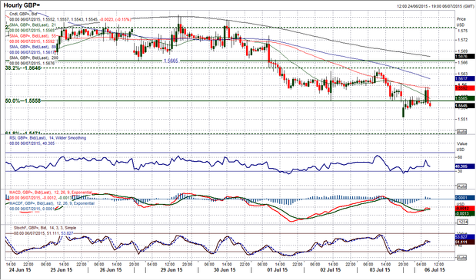Viewport: 476px width, 280px height.
Task: Toggle the 1234 scale button in MACD panel
Action: [x=461, y=222]
